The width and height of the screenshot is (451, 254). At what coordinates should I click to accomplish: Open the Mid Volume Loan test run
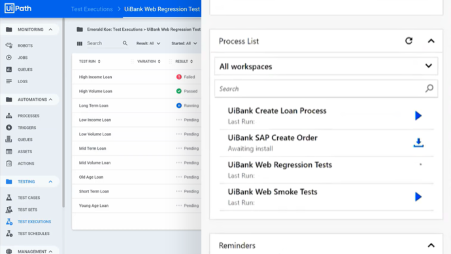(x=95, y=163)
